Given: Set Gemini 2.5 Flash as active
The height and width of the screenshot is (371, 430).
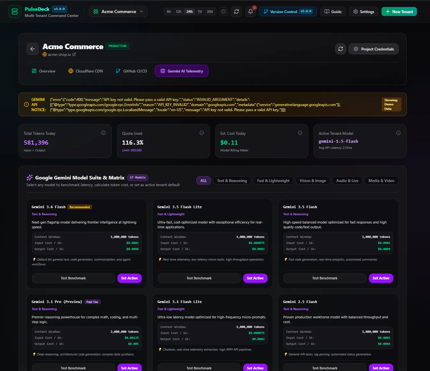Looking at the screenshot, I should [381, 367].
